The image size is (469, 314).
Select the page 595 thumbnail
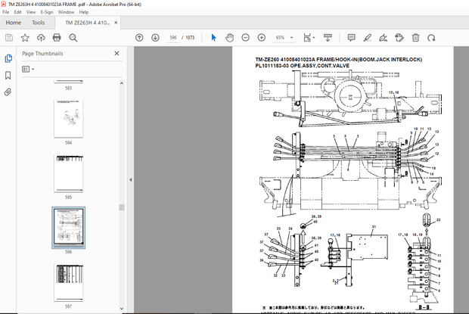(69, 173)
